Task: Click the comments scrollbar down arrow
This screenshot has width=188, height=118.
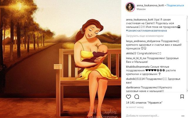Action: [187, 90]
